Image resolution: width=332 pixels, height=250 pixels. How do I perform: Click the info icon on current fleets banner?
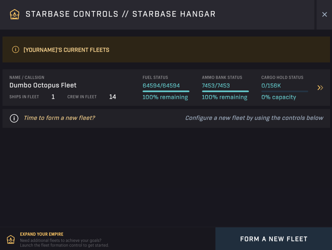[x=16, y=50]
